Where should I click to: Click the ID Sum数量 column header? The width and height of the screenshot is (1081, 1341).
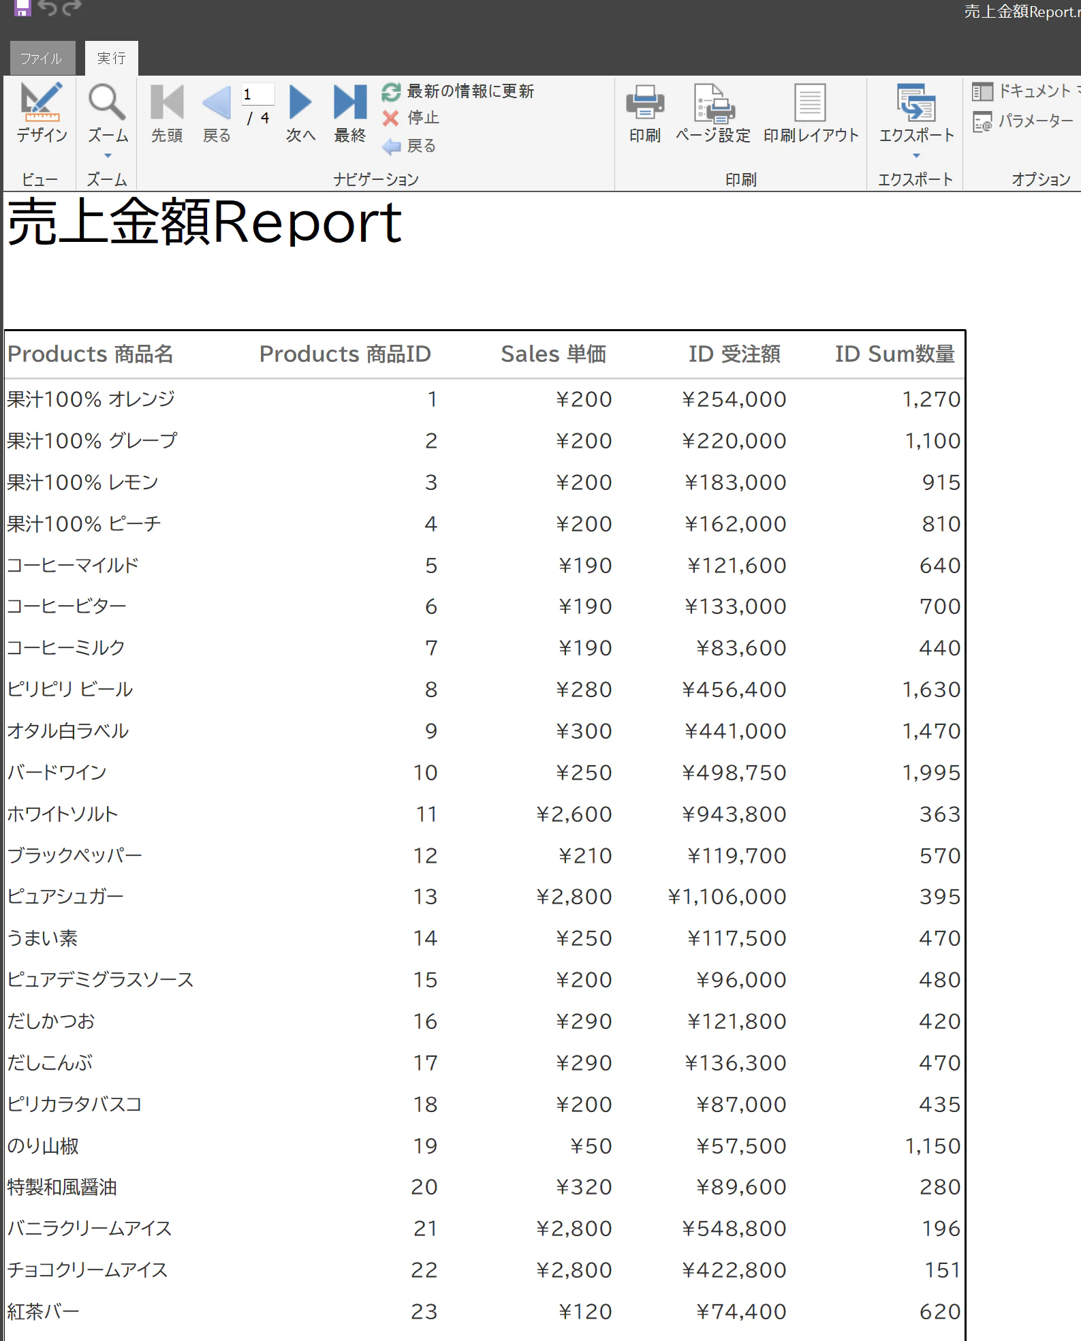tap(895, 354)
